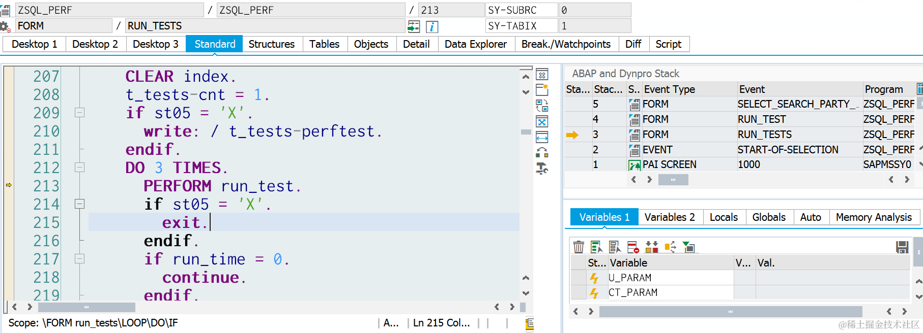Select the SELECT_SEARCH_PARTY stack entry

[x=799, y=104]
